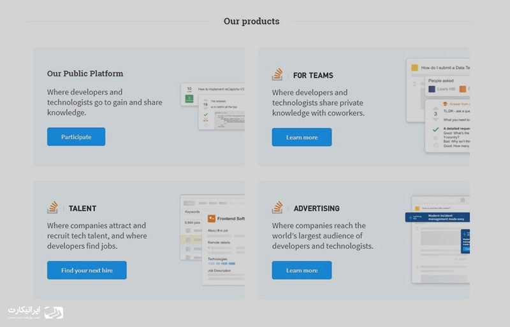The height and width of the screenshot is (327, 510).
Task: Click 'Where developers and technologists share private knowledge' text
Action: pyautogui.click(x=318, y=102)
